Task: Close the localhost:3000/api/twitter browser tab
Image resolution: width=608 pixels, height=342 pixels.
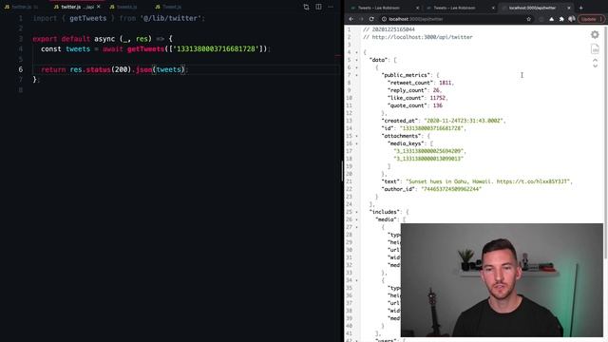Action: point(569,8)
